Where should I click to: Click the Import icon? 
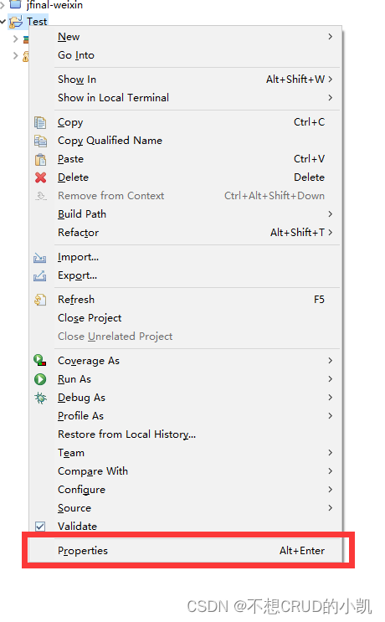coord(39,258)
